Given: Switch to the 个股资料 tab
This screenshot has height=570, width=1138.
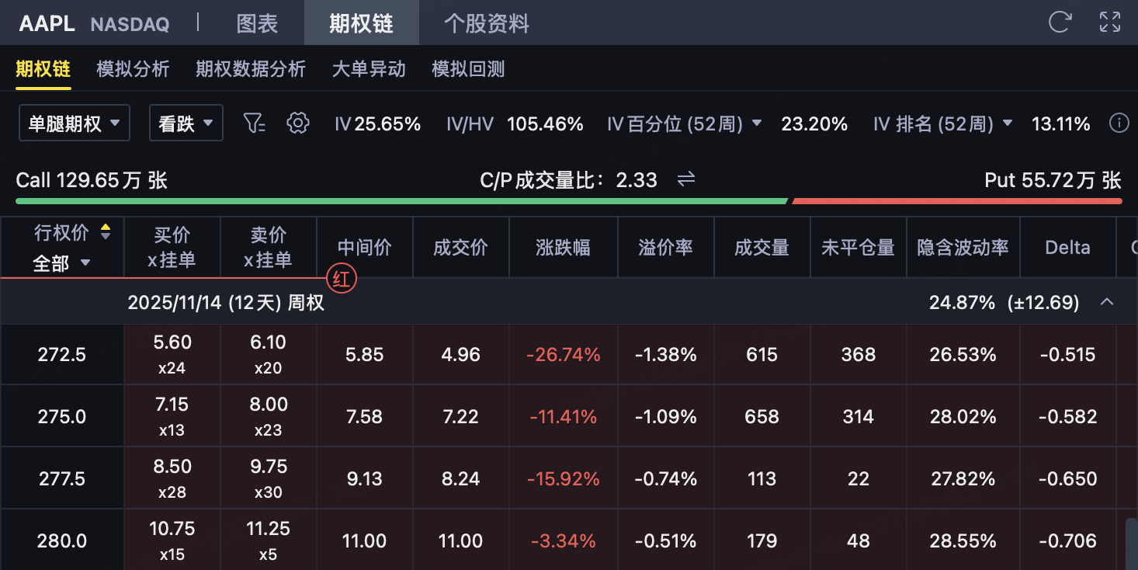Looking at the screenshot, I should (x=487, y=23).
